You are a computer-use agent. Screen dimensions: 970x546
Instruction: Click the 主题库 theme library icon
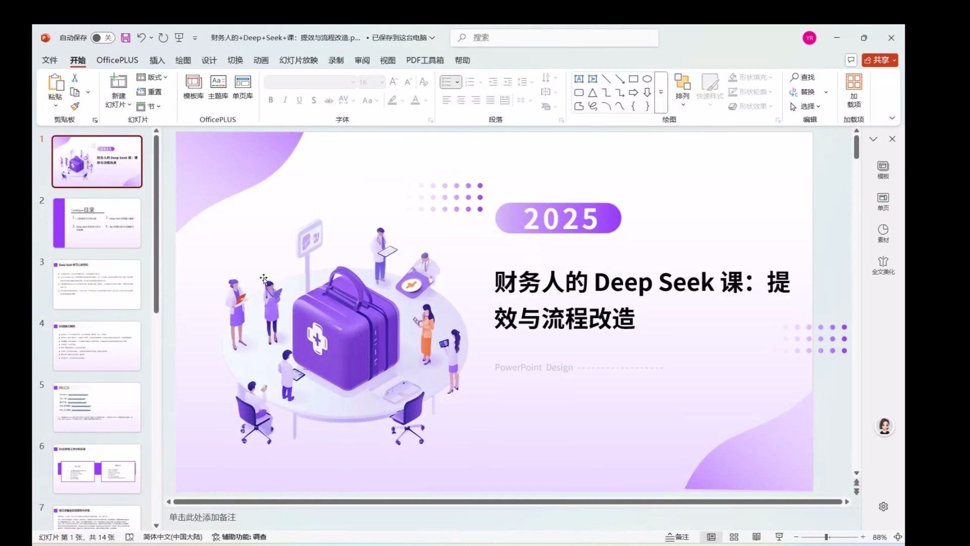tap(218, 87)
